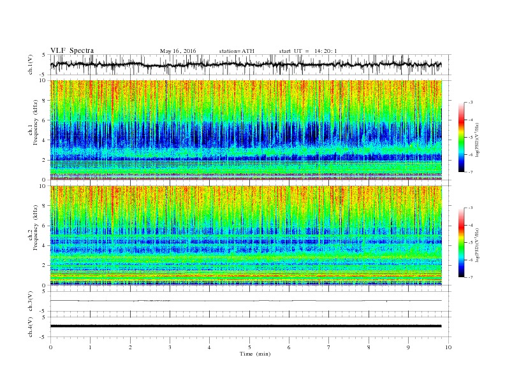The image size is (505, 390).
Task: Click the "10" tick on the time axis
Action: [x=448, y=347]
